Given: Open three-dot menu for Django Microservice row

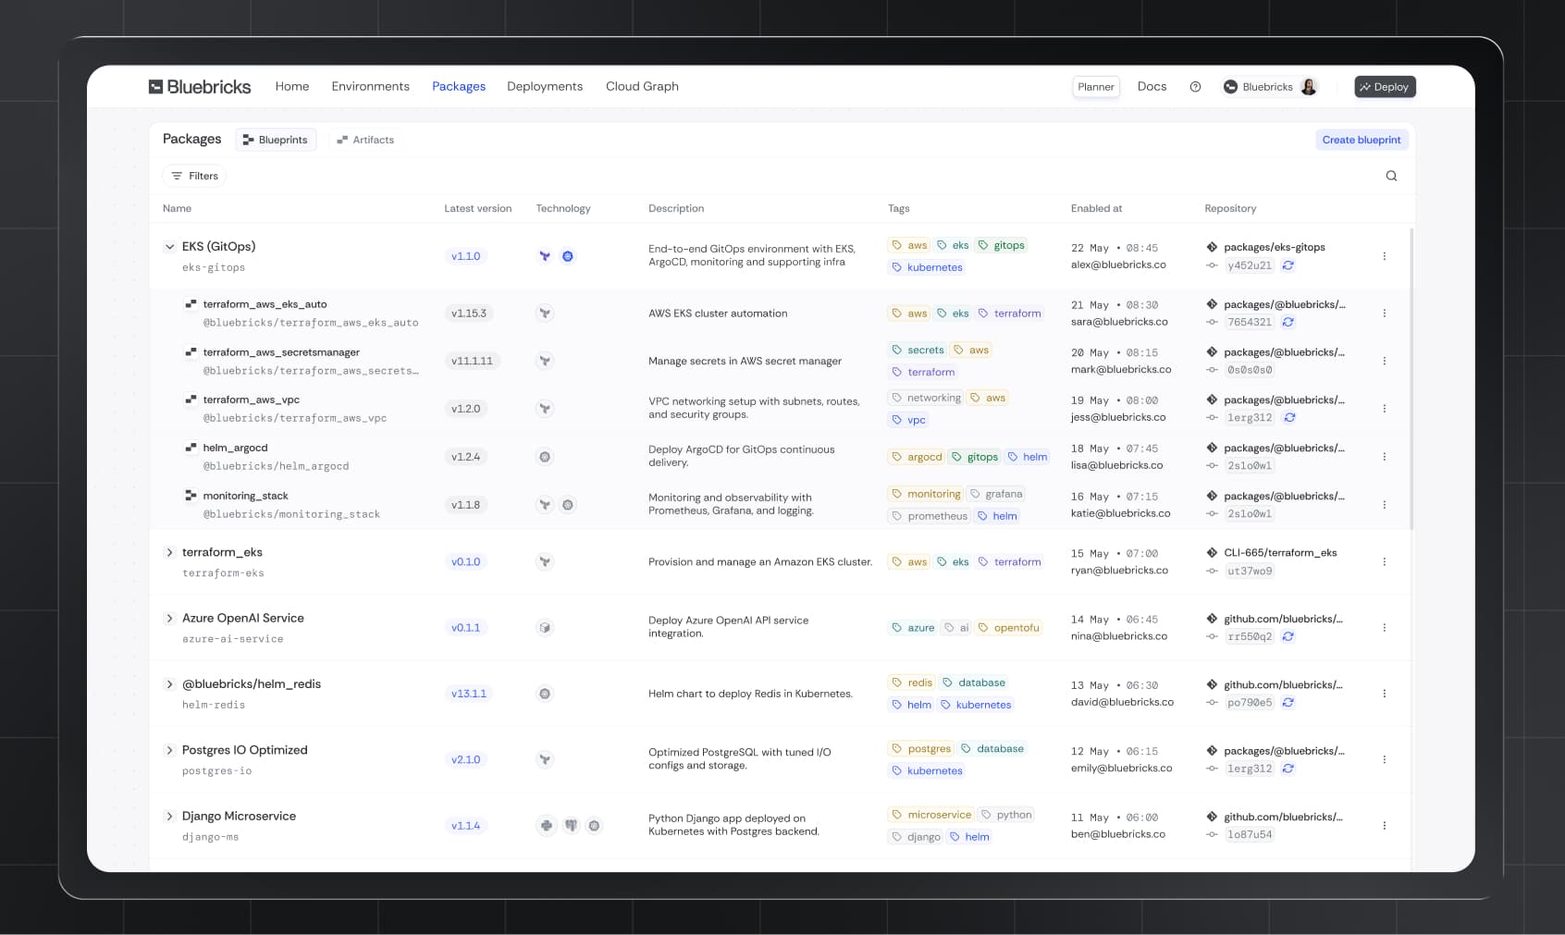Looking at the screenshot, I should click(1384, 826).
